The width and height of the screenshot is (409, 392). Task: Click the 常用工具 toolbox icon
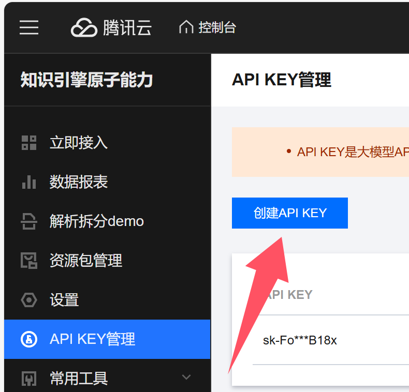pos(29,379)
